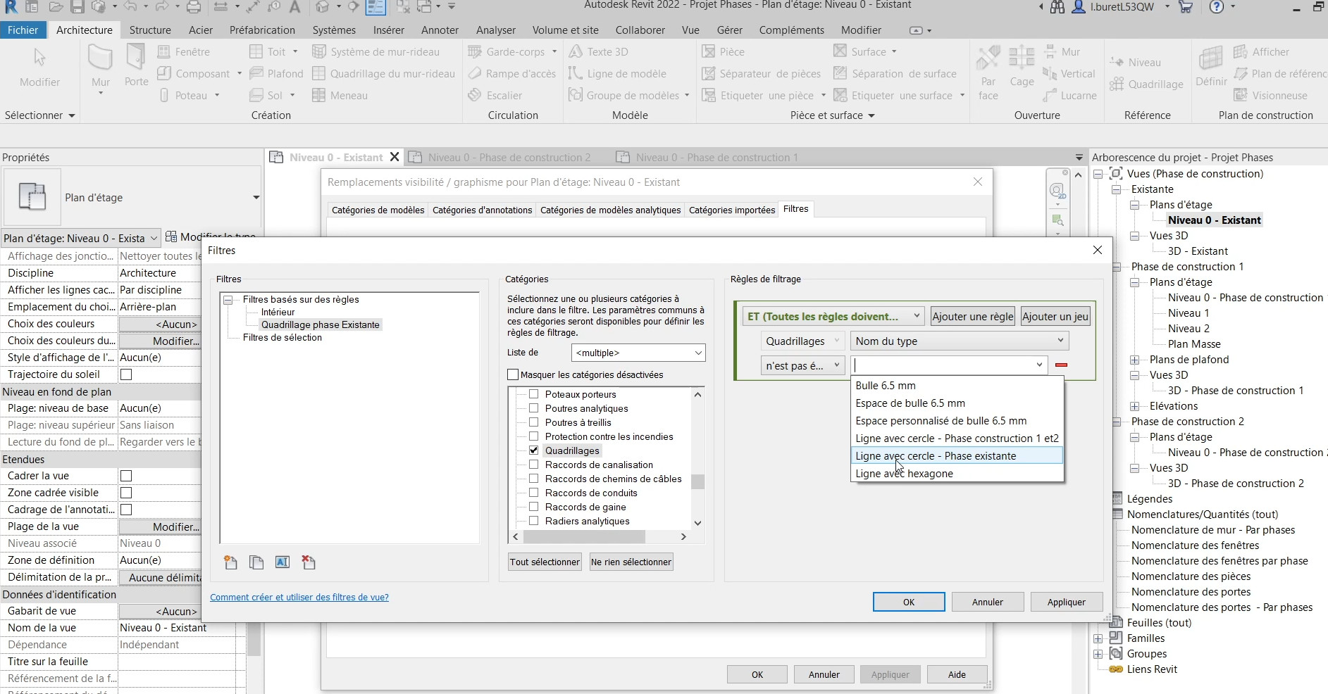The width and height of the screenshot is (1328, 694).
Task: Switch to Catégories d'annotations tab
Action: click(x=482, y=210)
